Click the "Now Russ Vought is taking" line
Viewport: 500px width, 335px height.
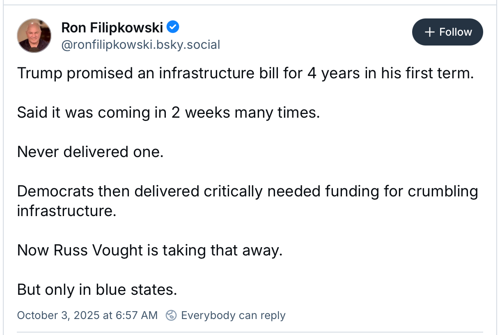149,250
